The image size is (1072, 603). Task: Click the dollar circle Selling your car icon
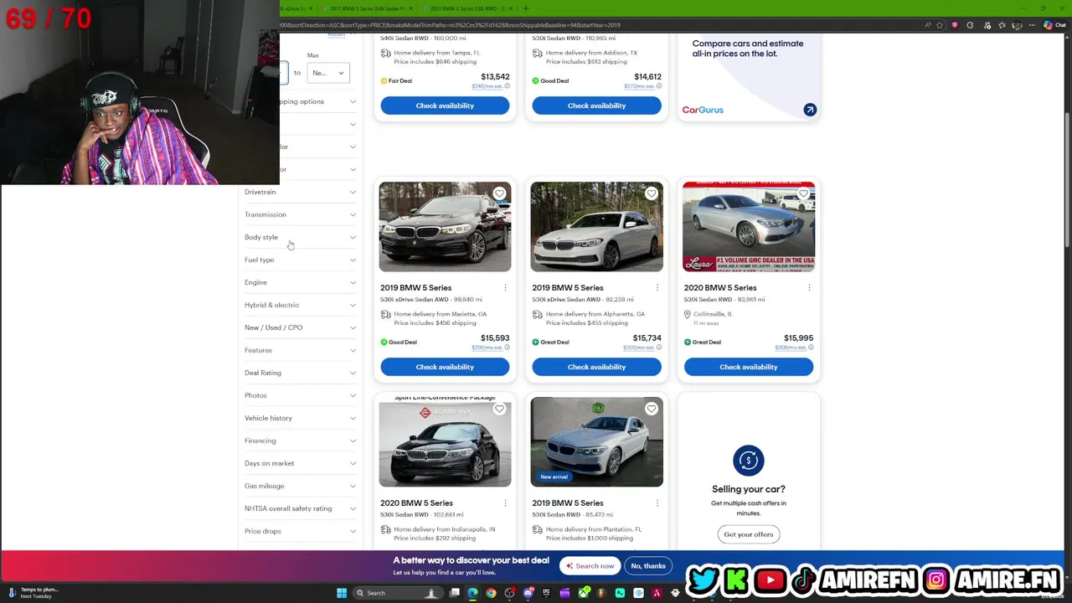pyautogui.click(x=749, y=460)
